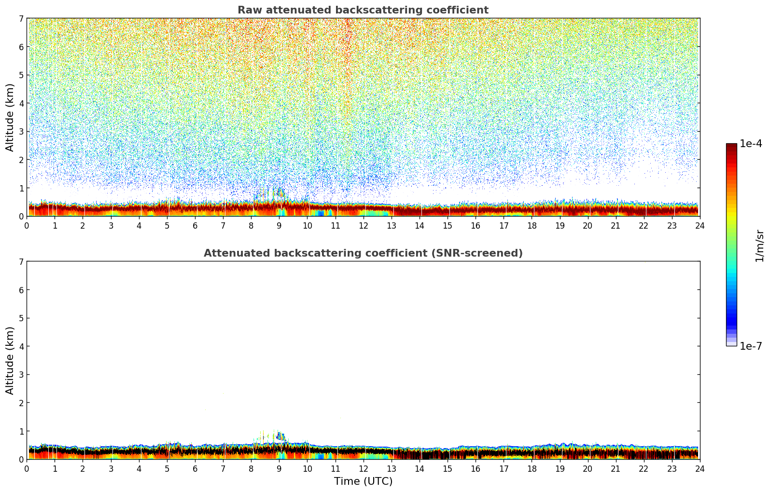Click the 'Raw attenuated backscattering coefficient' title
Screen dimensions: 770x492
363,10
